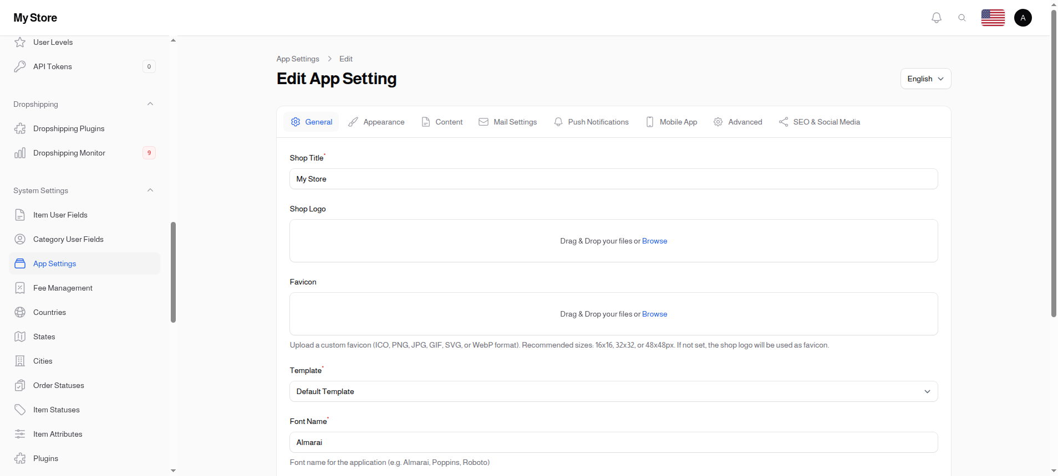Screen dimensions: 1058x476
Task: Click the sidebar vertical scrollbar
Action: click(x=173, y=272)
